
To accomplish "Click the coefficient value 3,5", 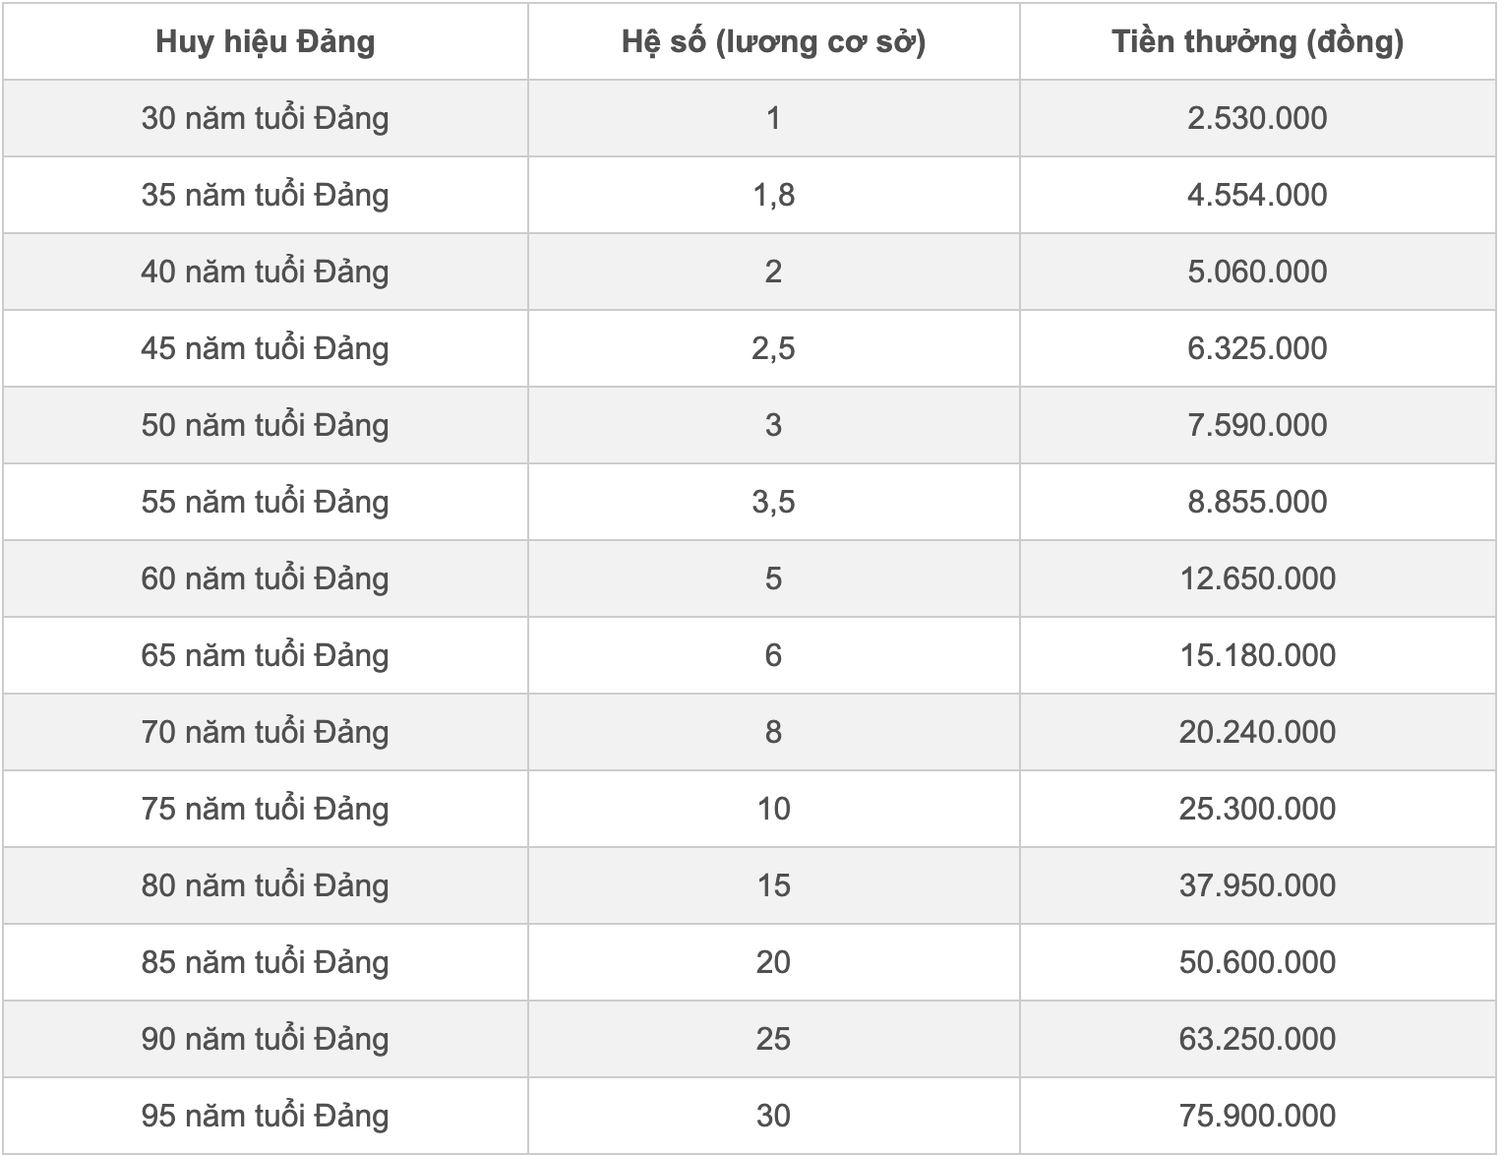I will [x=773, y=502].
